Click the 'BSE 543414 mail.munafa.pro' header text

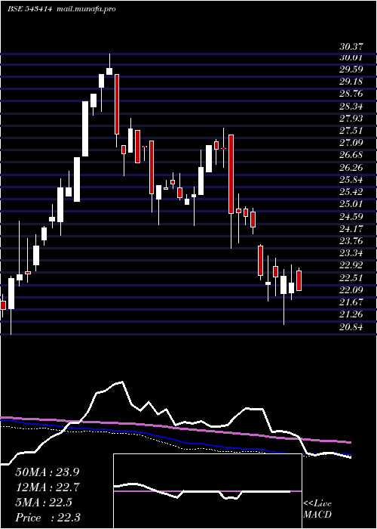coord(62,9)
